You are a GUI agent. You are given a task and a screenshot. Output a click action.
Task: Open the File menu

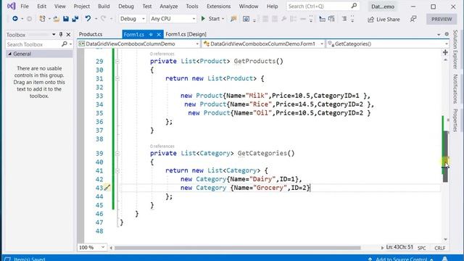pyautogui.click(x=25, y=7)
